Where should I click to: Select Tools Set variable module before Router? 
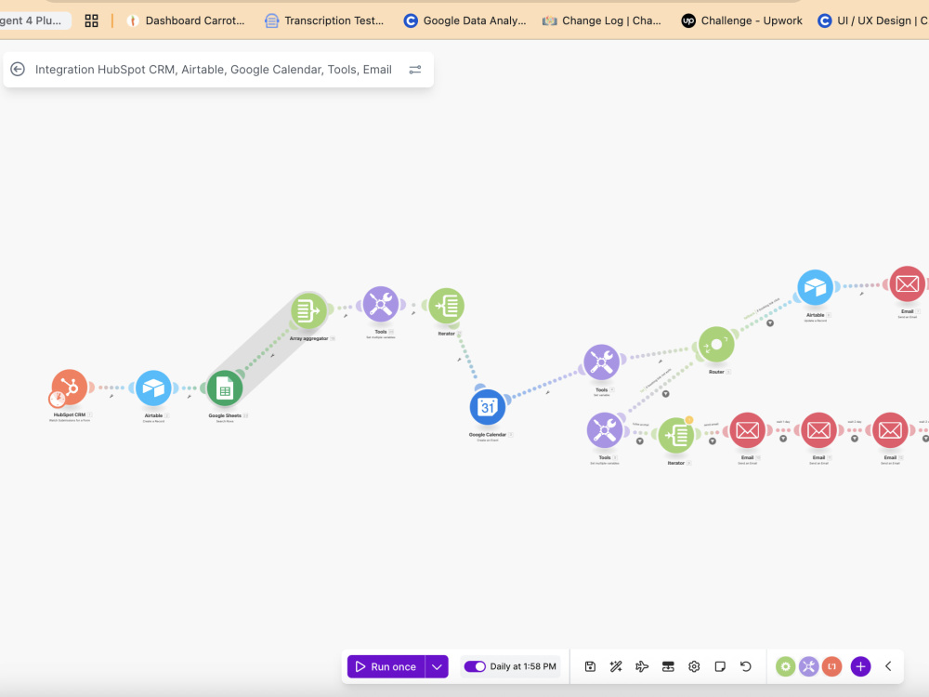click(x=601, y=362)
